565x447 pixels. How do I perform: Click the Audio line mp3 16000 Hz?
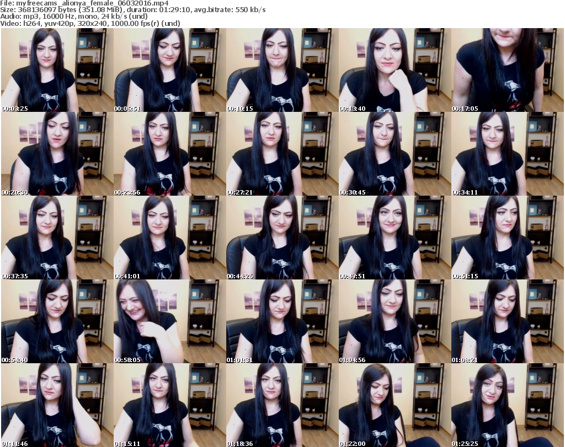tap(74, 16)
